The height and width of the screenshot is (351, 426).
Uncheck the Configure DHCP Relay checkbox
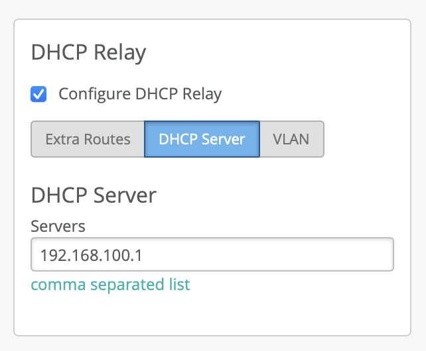(x=38, y=94)
